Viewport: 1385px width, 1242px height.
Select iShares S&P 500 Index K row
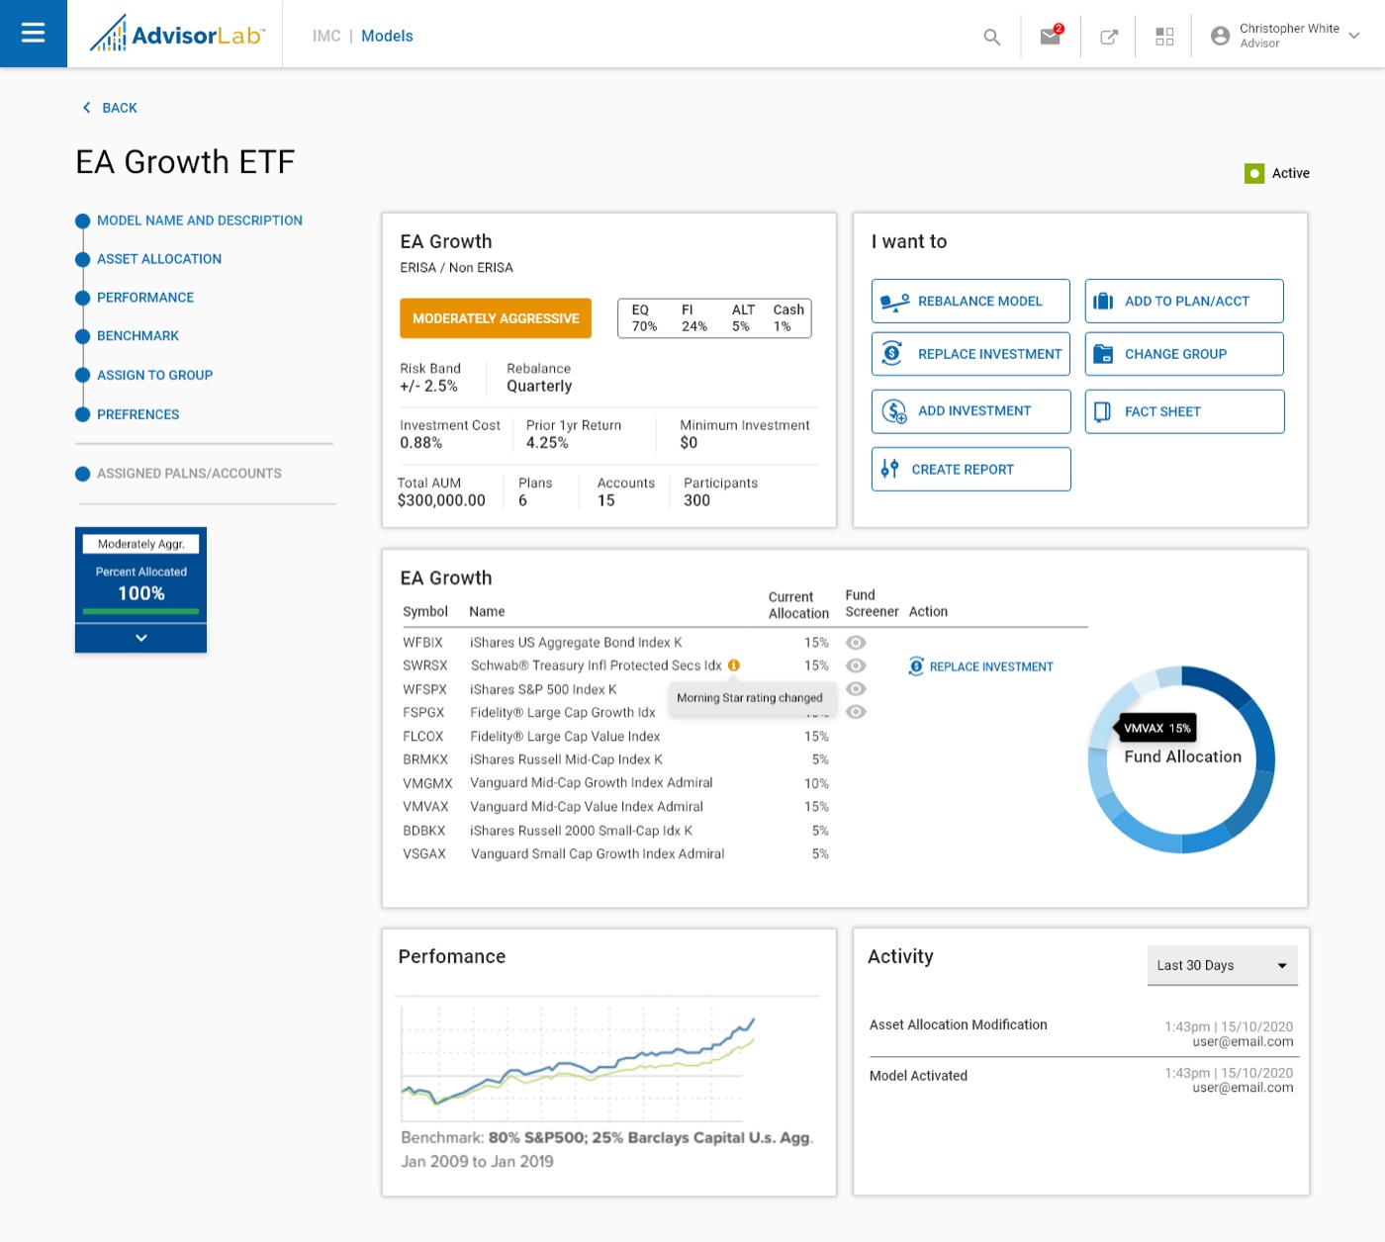click(x=615, y=689)
